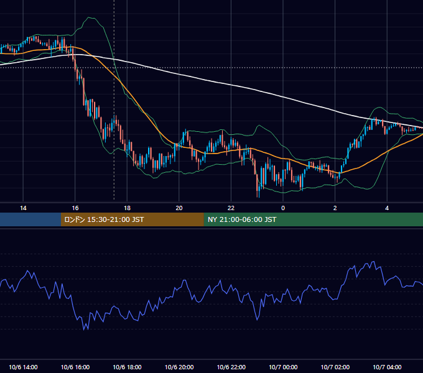Screen dimensions: 423x373
Task: Select the NY 21:00-06:00 JST session bar
Action: tap(313, 219)
